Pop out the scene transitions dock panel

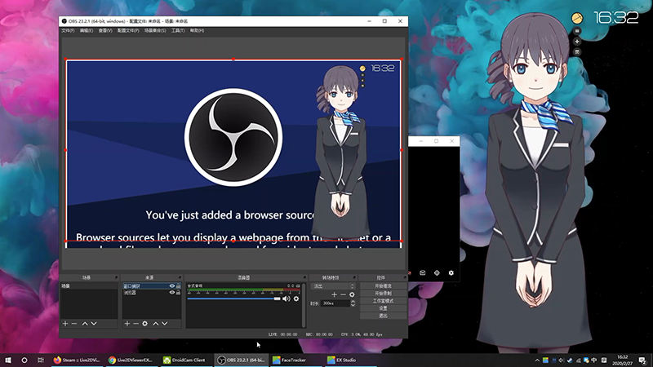point(354,277)
